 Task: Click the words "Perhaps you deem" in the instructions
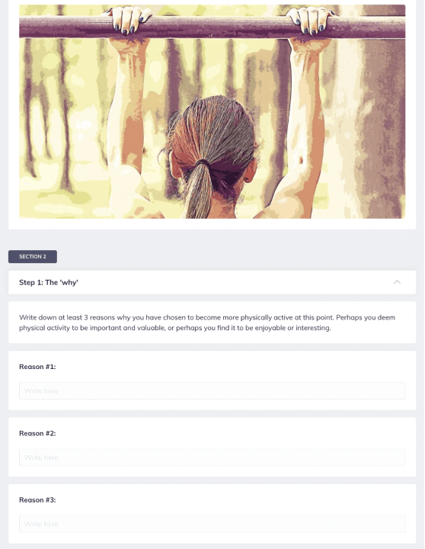pyautogui.click(x=366, y=317)
